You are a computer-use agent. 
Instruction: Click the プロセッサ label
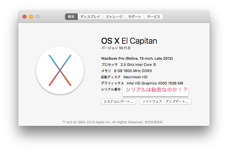109,65
